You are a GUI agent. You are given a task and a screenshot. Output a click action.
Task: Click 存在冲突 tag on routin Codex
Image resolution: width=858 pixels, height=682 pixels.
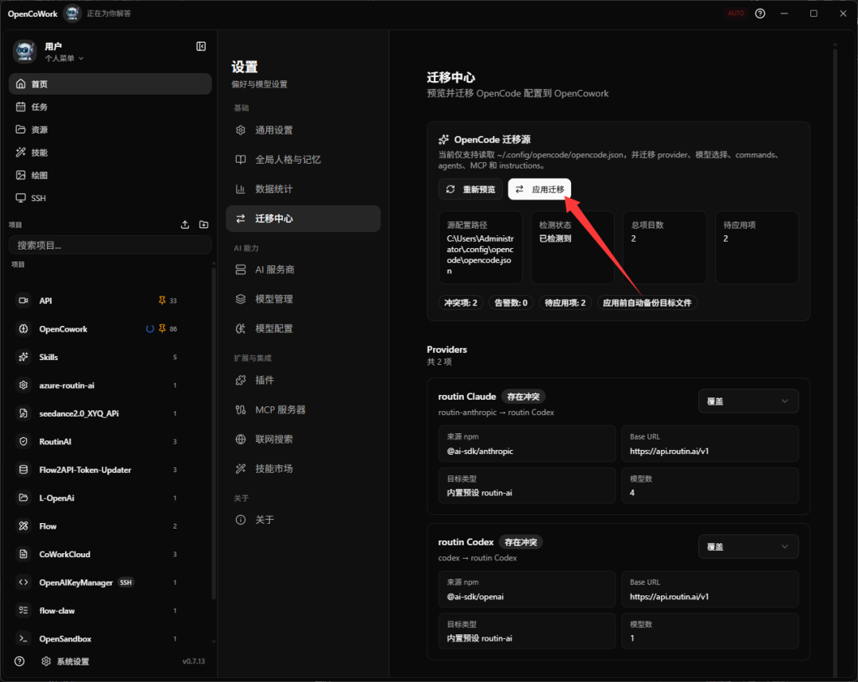click(521, 542)
